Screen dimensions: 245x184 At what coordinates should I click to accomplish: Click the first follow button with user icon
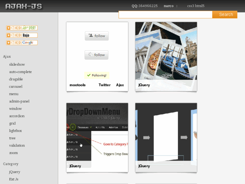(x=97, y=36)
